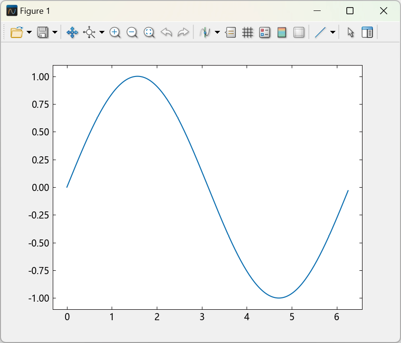Image resolution: width=401 pixels, height=343 pixels.
Task: Activate the data cursor curve tool
Action: [x=205, y=32]
